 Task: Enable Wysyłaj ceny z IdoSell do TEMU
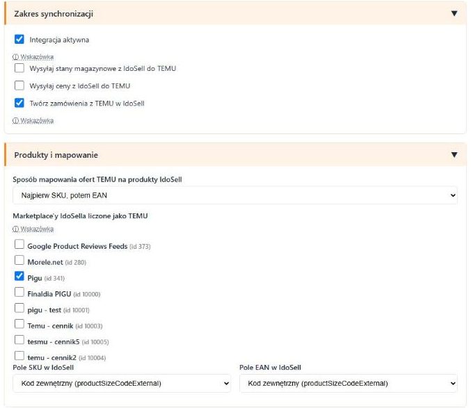(19, 85)
